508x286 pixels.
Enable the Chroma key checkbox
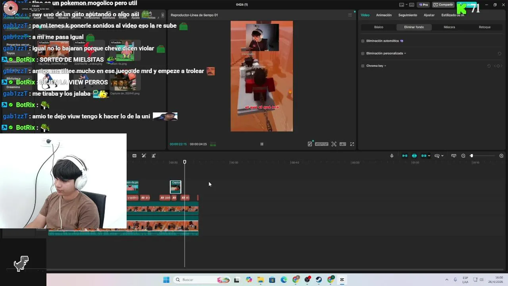point(363,66)
